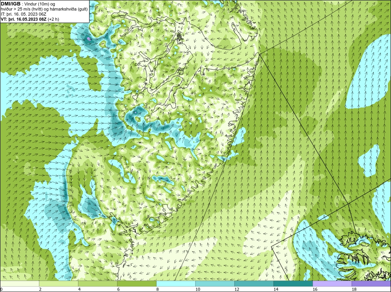Viewport: 391px width, 292px height.
Task: Click the 10–12 m/s teal legend swatch
Action: point(215,284)
